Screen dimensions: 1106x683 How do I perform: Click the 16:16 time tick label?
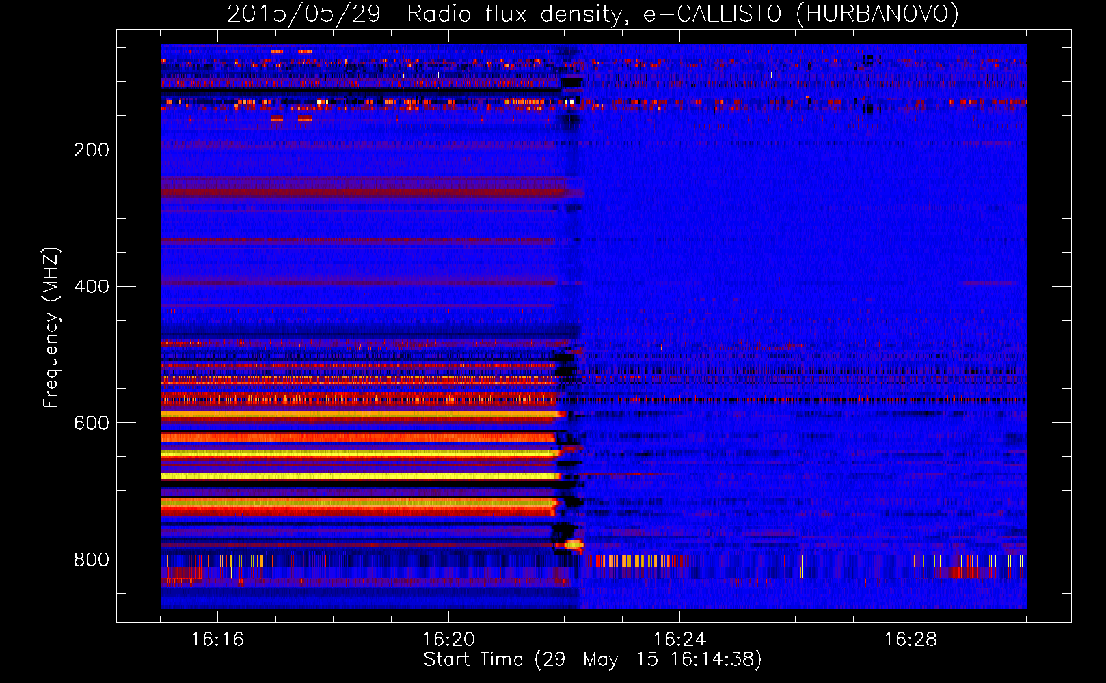[x=217, y=640]
